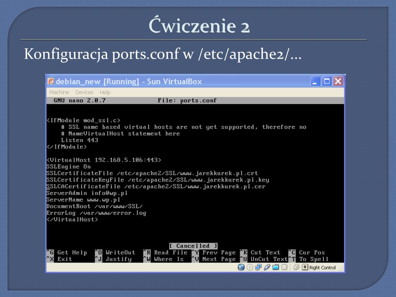This screenshot has width=396, height=297.
Task: Click the SSLCACertificateFile .cer line
Action: (x=156, y=186)
